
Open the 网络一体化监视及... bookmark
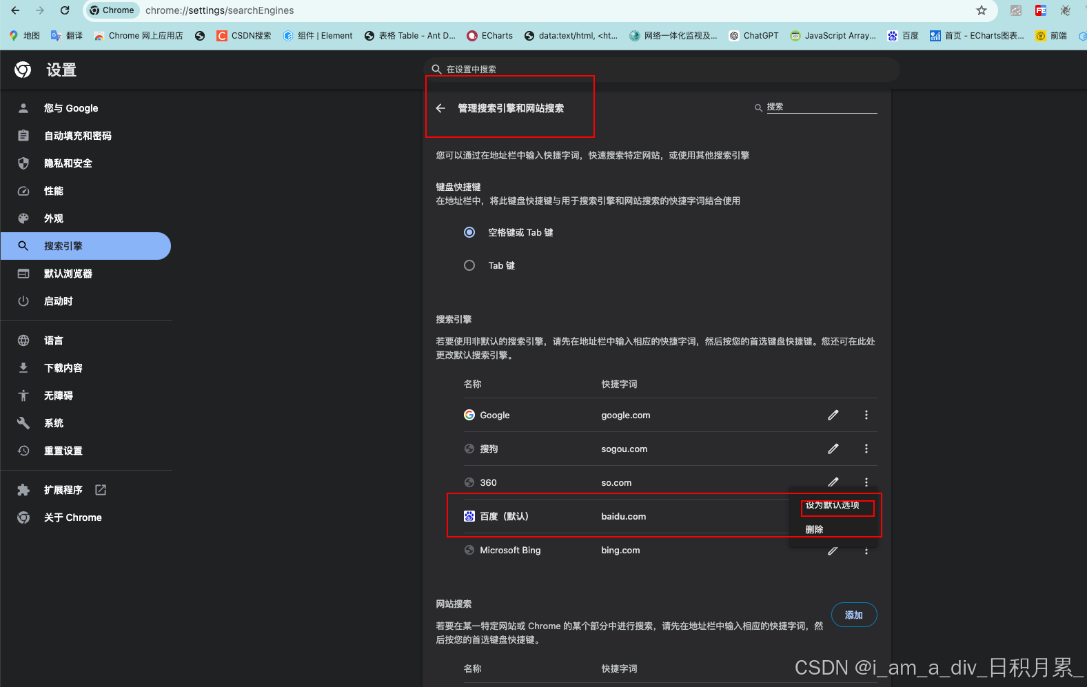[673, 36]
